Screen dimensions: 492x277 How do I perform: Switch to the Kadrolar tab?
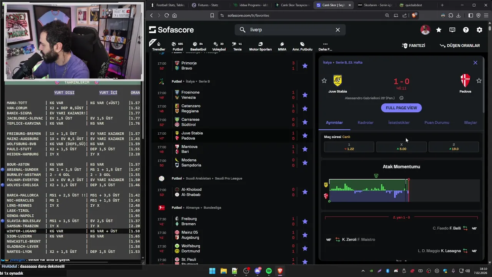pyautogui.click(x=366, y=122)
